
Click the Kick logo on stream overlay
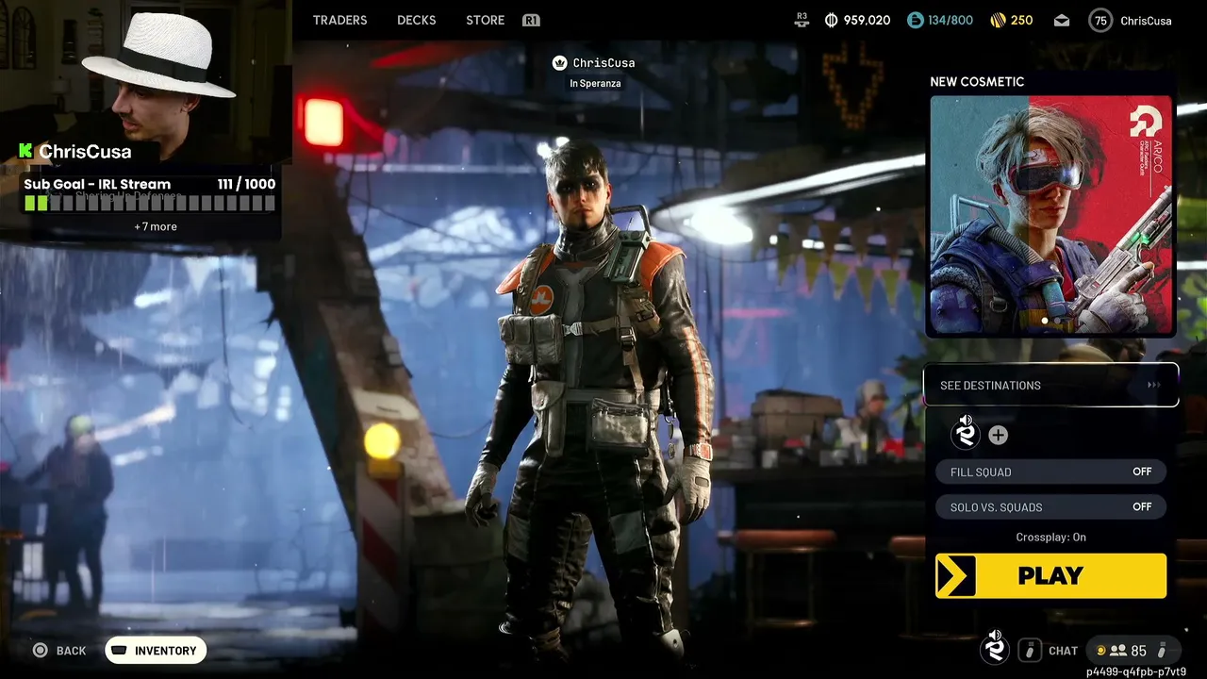tap(25, 151)
